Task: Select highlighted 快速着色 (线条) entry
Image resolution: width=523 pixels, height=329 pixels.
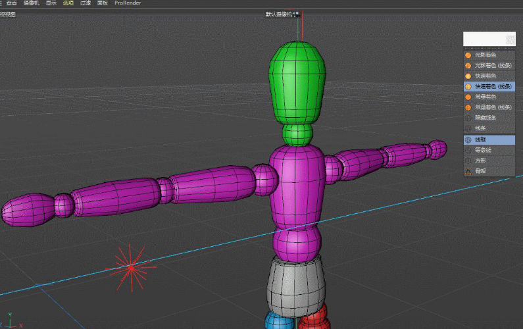Action: [489, 86]
